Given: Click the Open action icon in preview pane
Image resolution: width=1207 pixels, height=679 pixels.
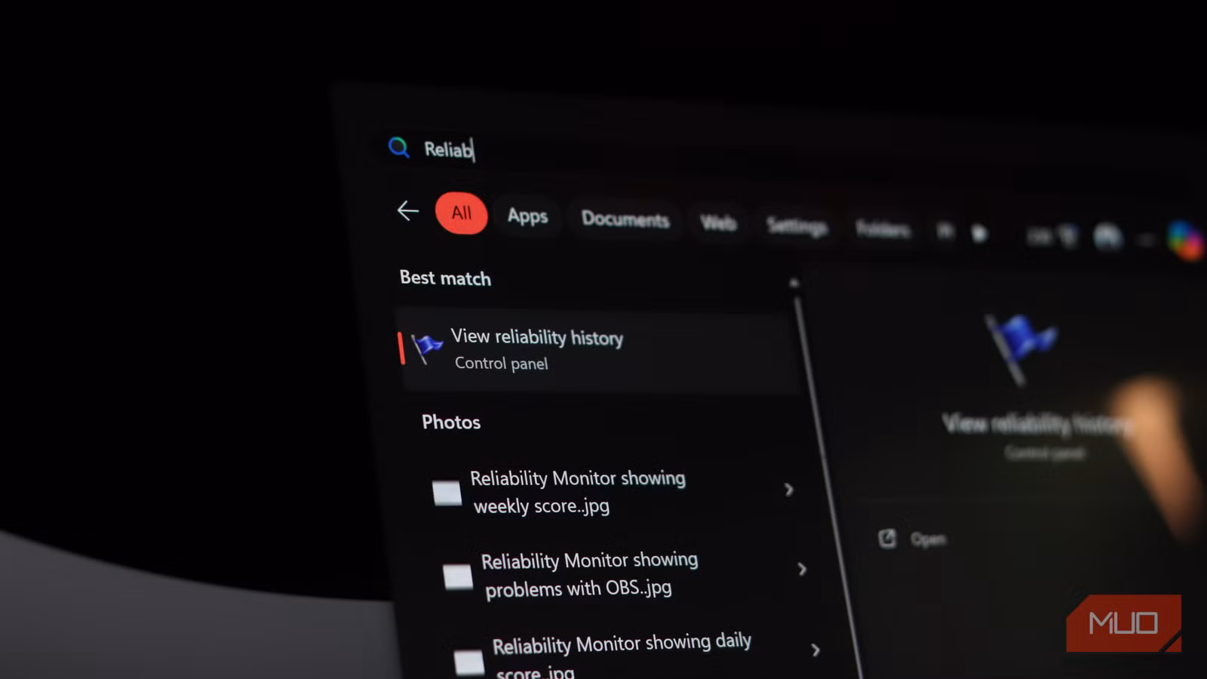Looking at the screenshot, I should (x=887, y=538).
